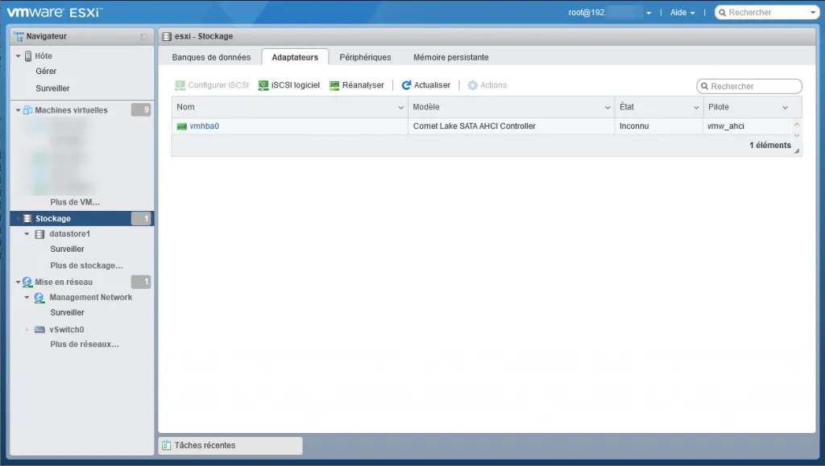Switch to the Banques de données tab
This screenshot has height=466, width=825.
[211, 57]
